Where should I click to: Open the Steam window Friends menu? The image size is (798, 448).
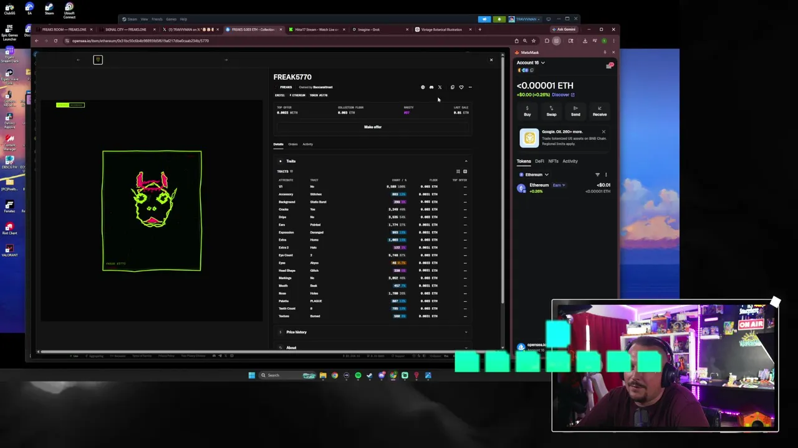[x=157, y=19]
